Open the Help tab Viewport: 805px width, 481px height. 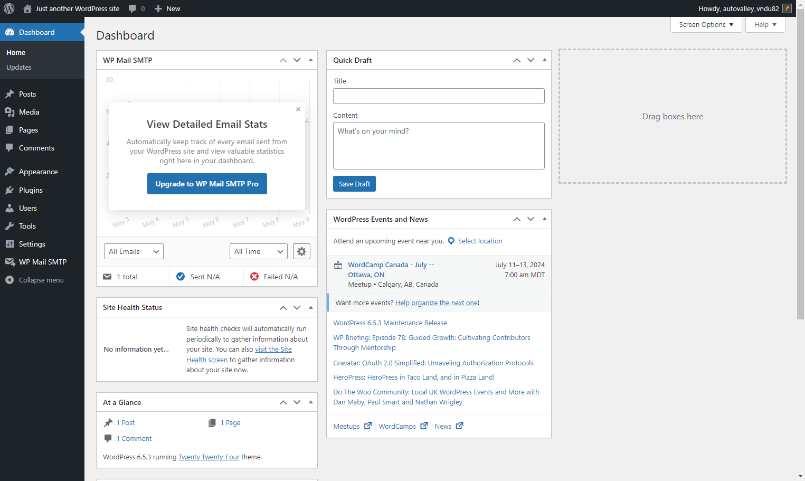click(x=765, y=25)
